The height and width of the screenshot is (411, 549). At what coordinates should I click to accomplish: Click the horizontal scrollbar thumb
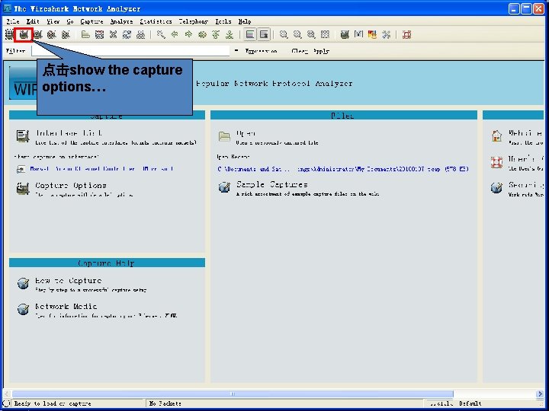[233, 394]
